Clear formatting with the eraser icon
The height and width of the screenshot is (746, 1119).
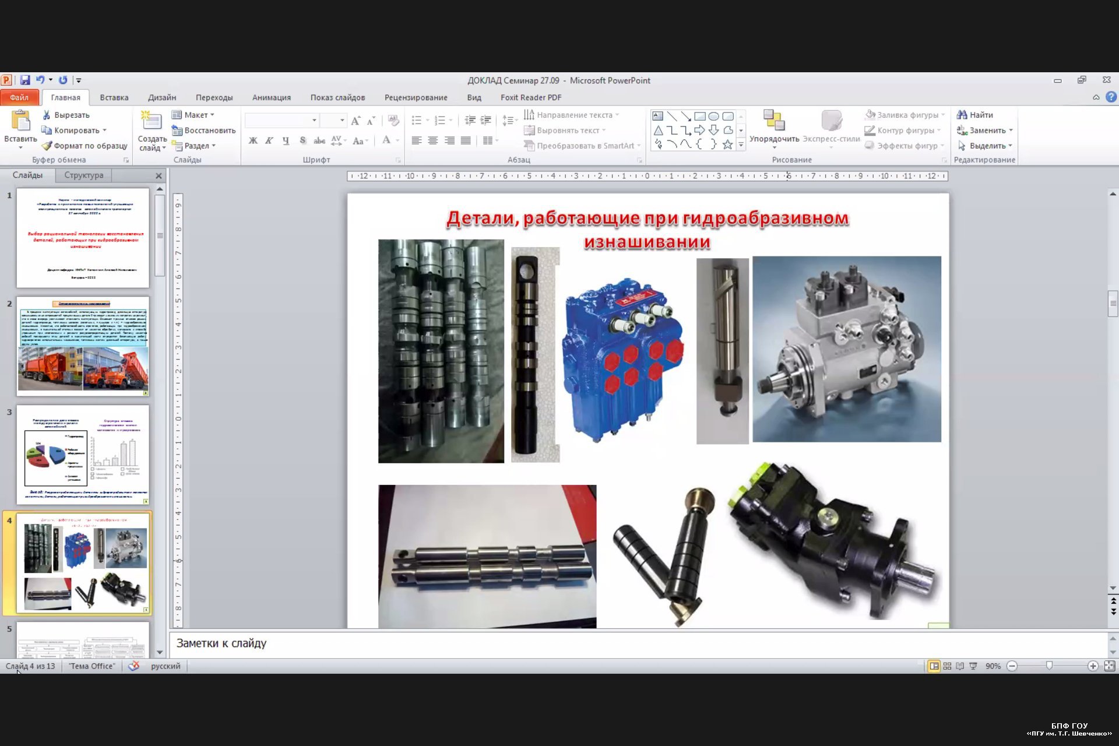(x=393, y=121)
